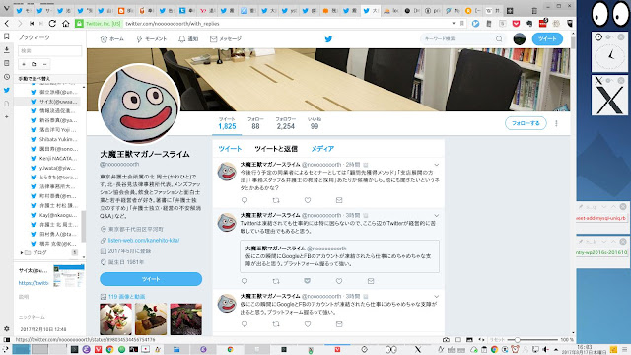Viewport: 631px width, 355px height.
Task: Like the tweet starting 今後行う予定
Action: coord(308,200)
